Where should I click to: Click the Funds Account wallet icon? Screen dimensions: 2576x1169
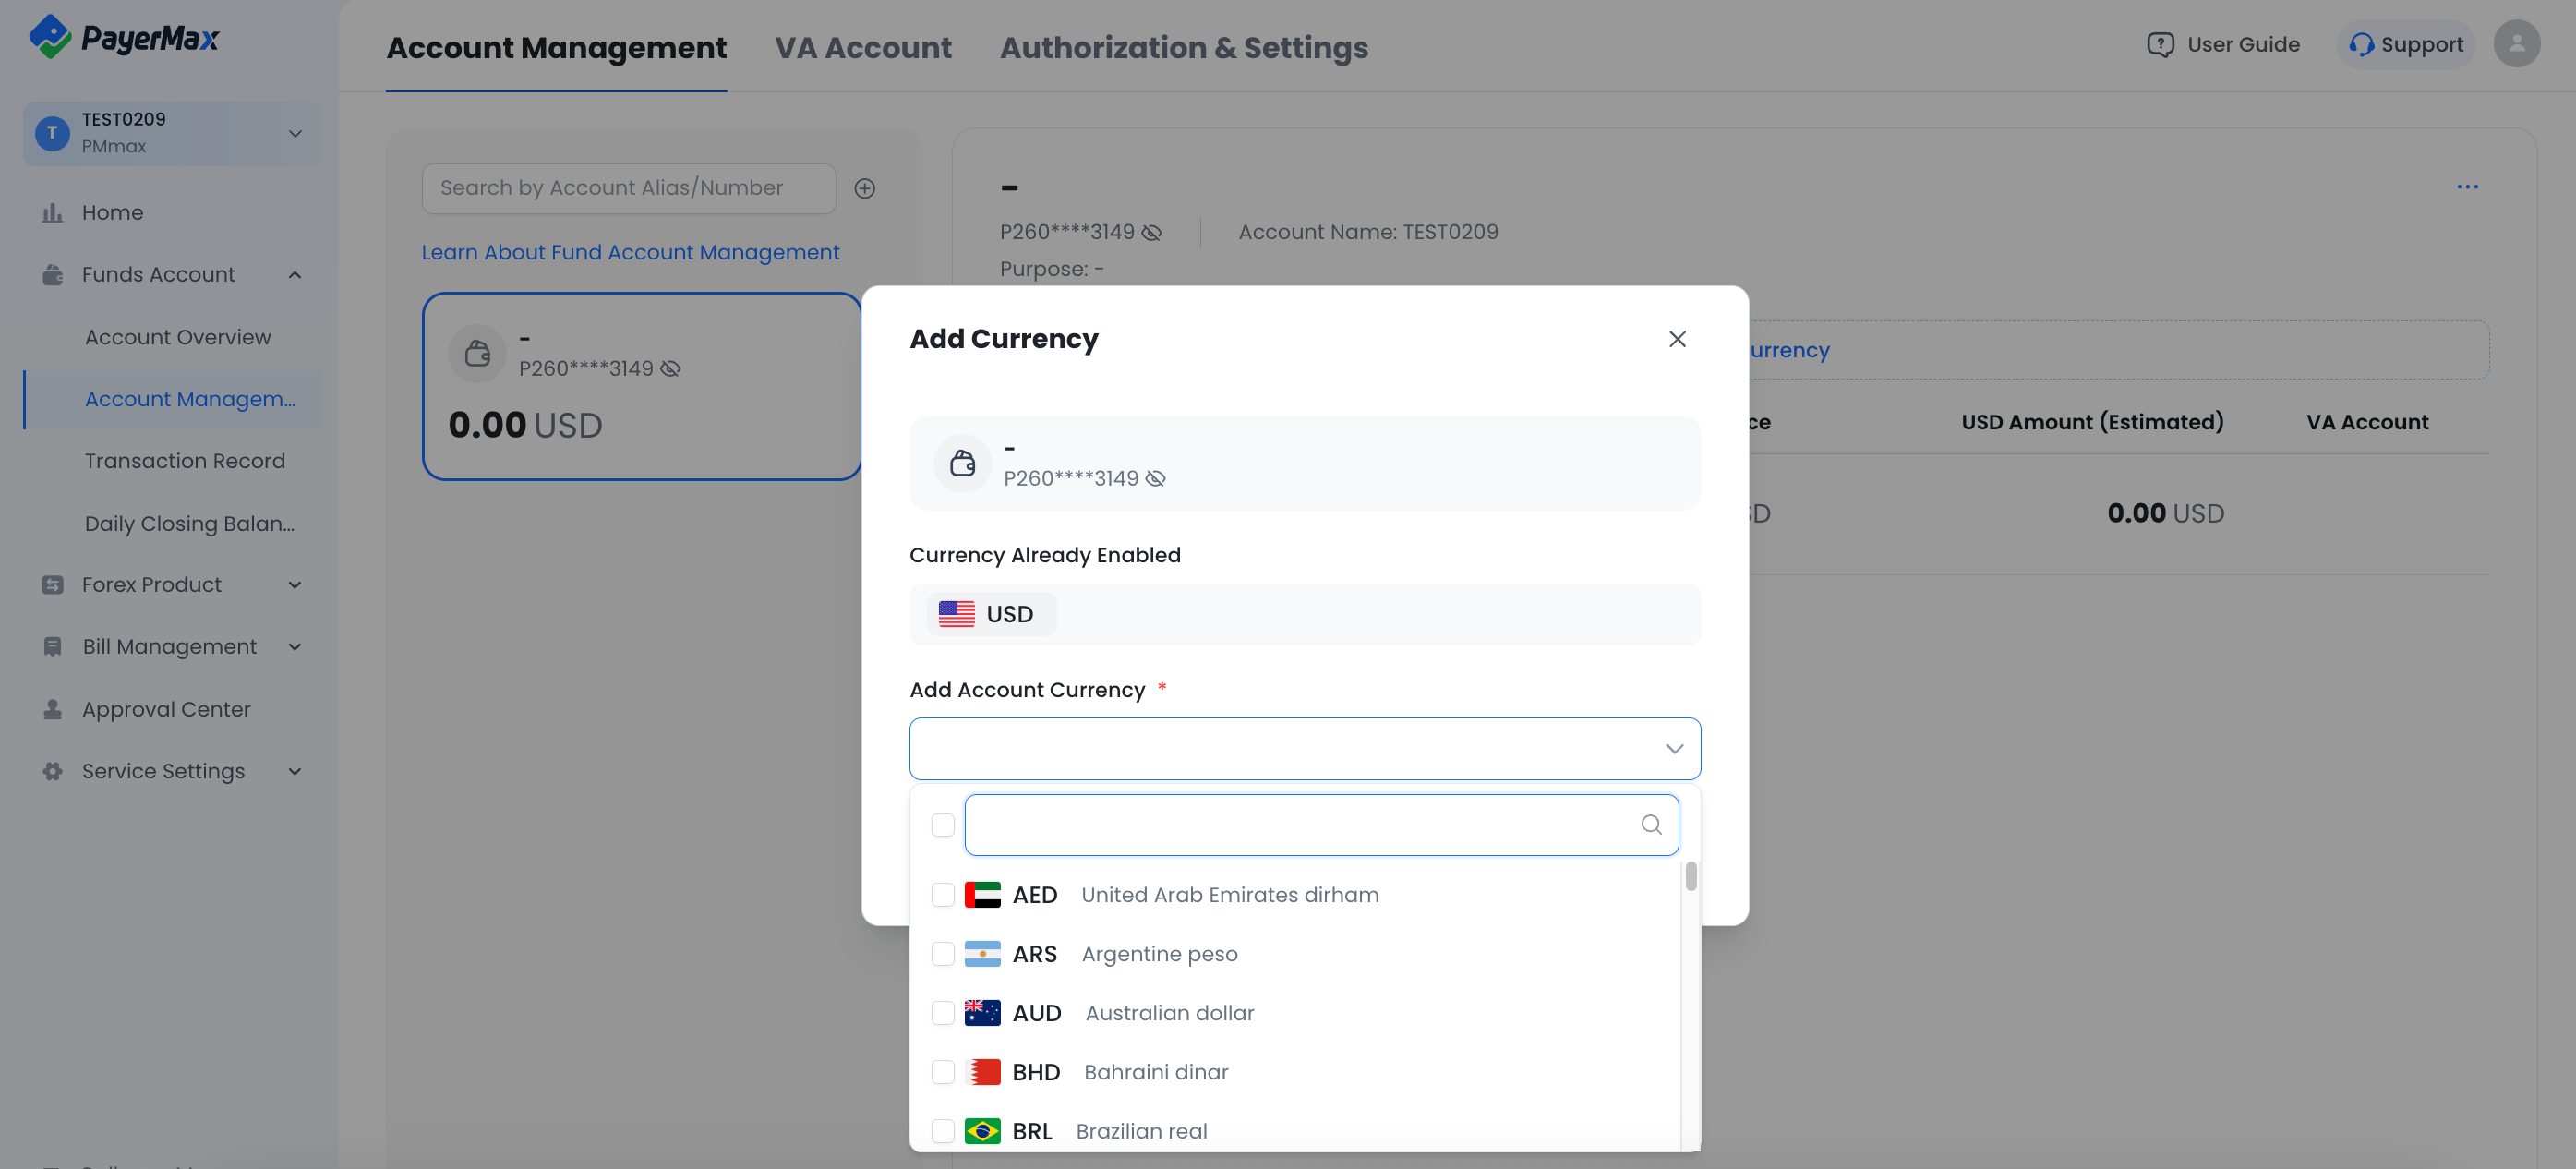pos(53,275)
